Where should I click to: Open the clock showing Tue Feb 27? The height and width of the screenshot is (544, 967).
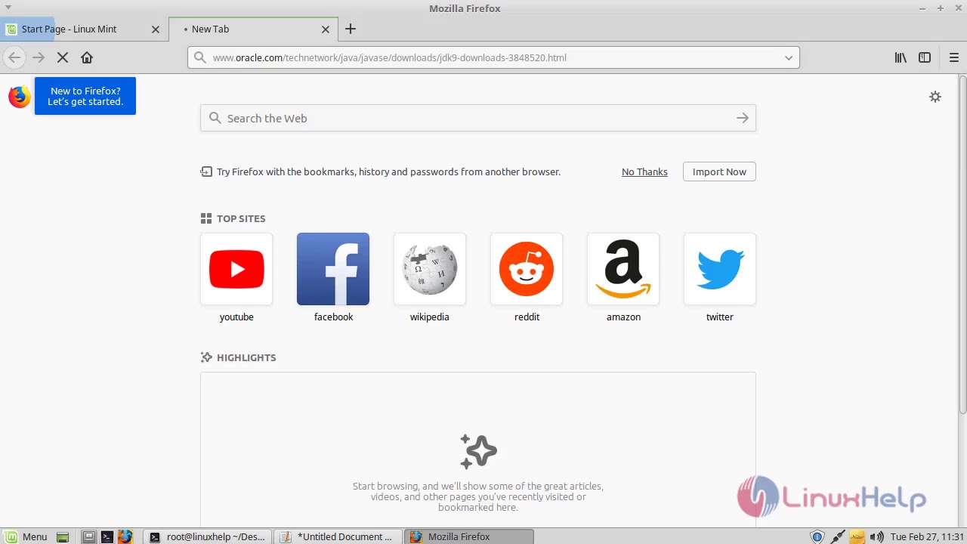[x=927, y=536]
